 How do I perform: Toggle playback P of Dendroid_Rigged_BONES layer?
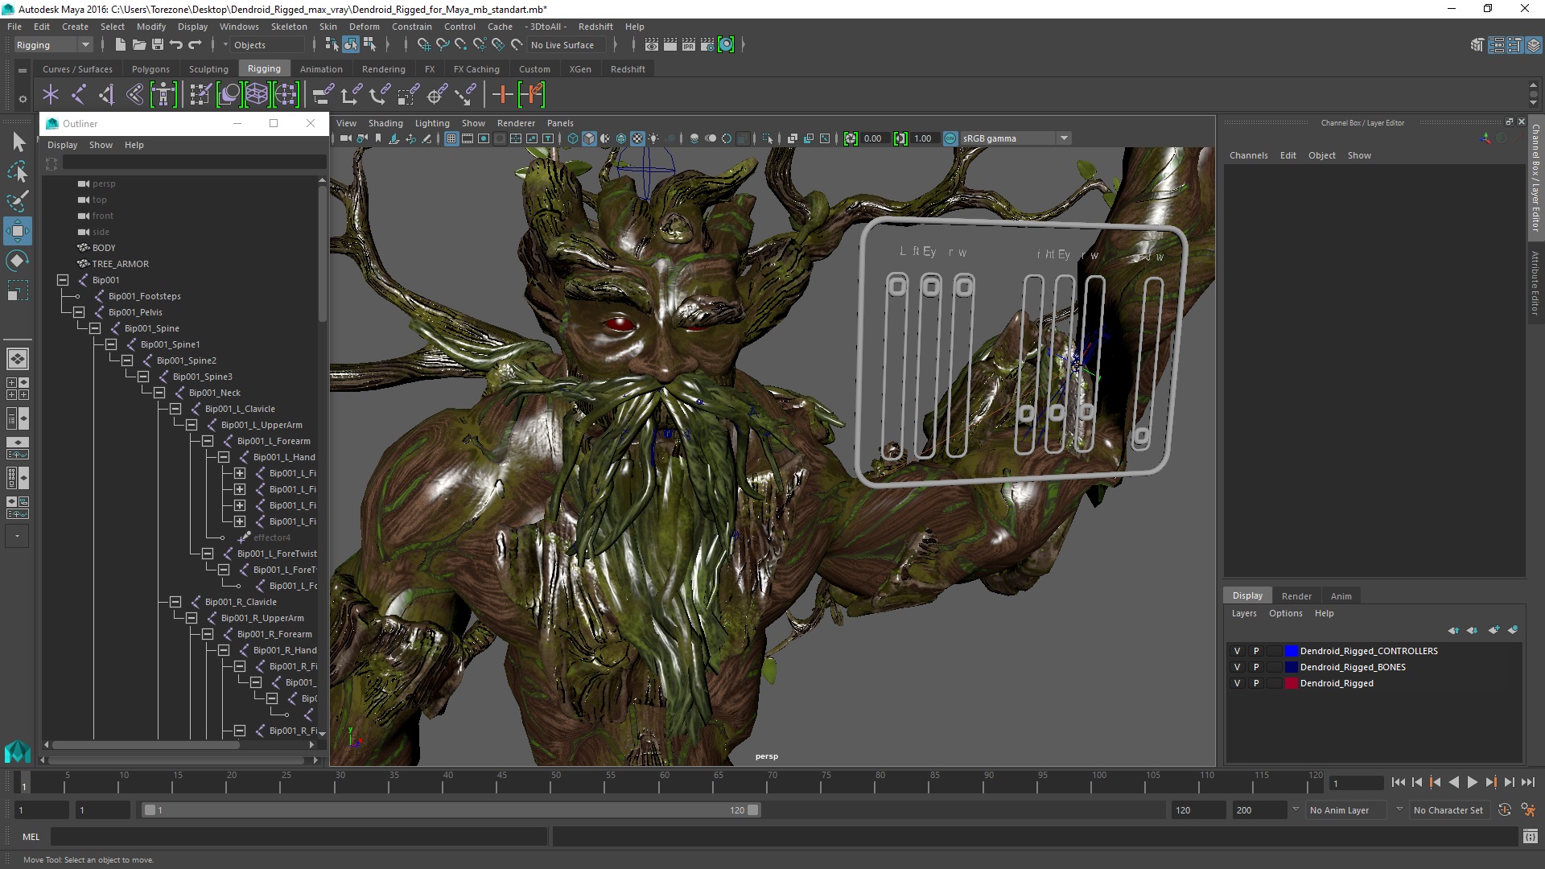1255,667
